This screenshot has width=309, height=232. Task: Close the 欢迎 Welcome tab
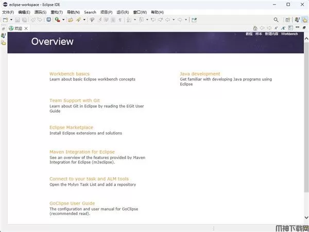(24, 28)
